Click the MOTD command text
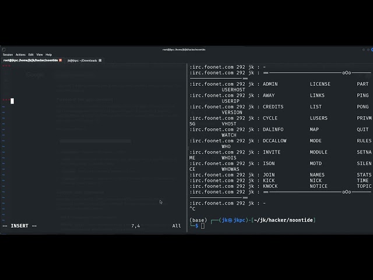Viewport: 373px width, 280px height. 316,163
